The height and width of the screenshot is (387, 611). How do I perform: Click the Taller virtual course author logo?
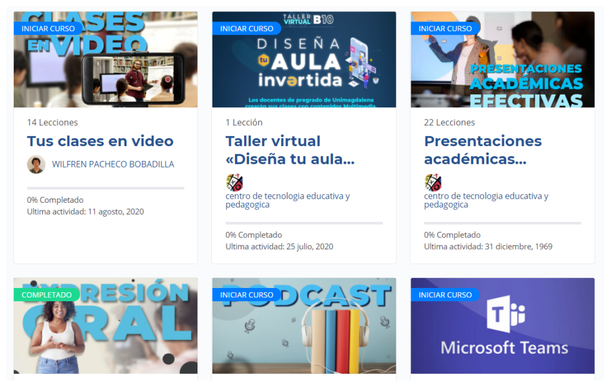(234, 182)
